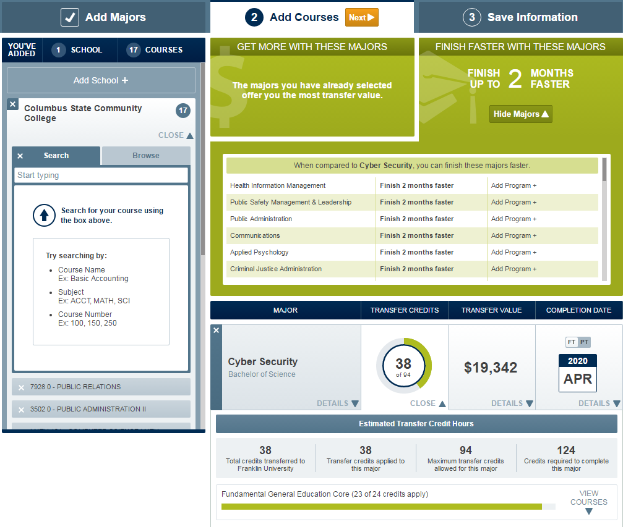Click the $19,342 transfer value
623x527 pixels.
coord(491,368)
